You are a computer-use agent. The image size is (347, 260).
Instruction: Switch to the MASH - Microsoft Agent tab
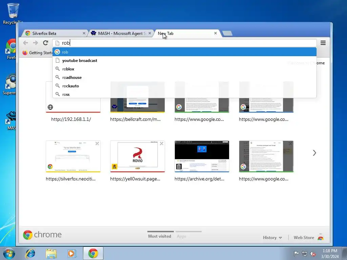click(121, 34)
